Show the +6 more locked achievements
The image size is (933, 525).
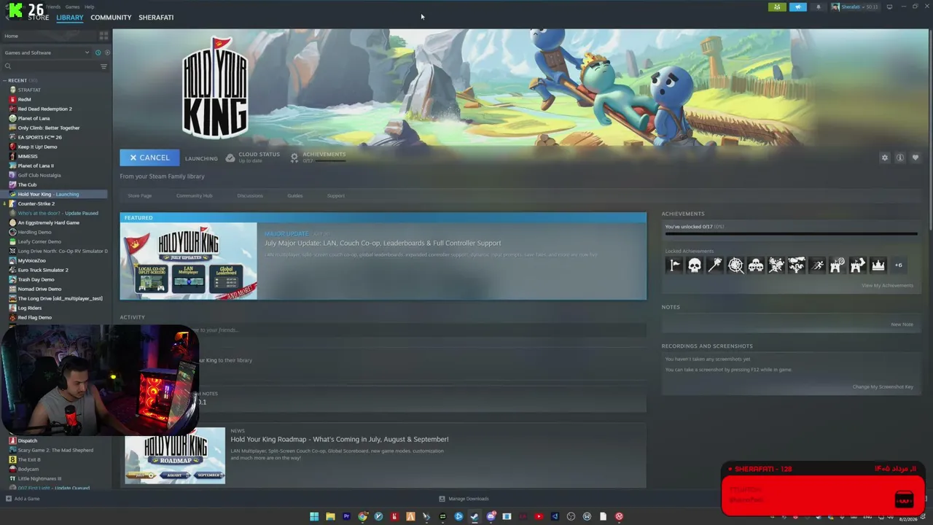coord(898,265)
